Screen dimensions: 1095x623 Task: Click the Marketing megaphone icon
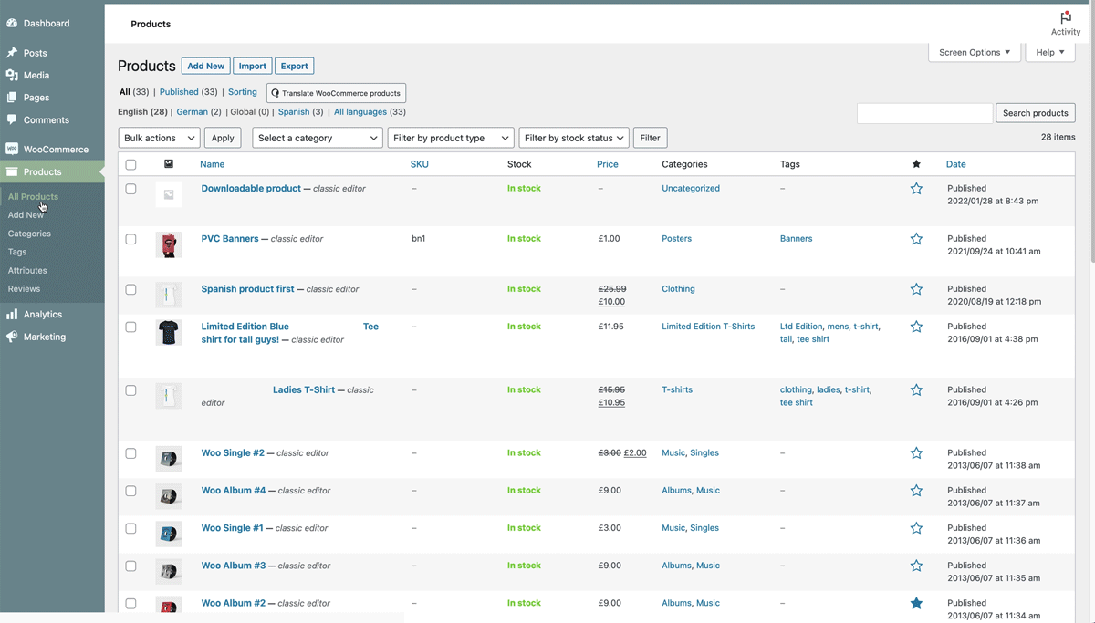(x=12, y=337)
